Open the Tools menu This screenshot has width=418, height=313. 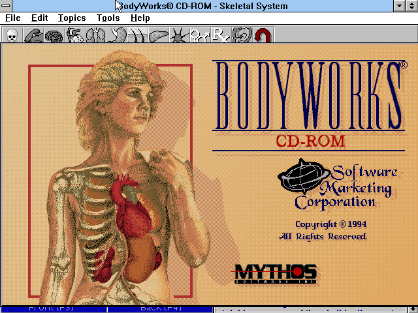[108, 18]
